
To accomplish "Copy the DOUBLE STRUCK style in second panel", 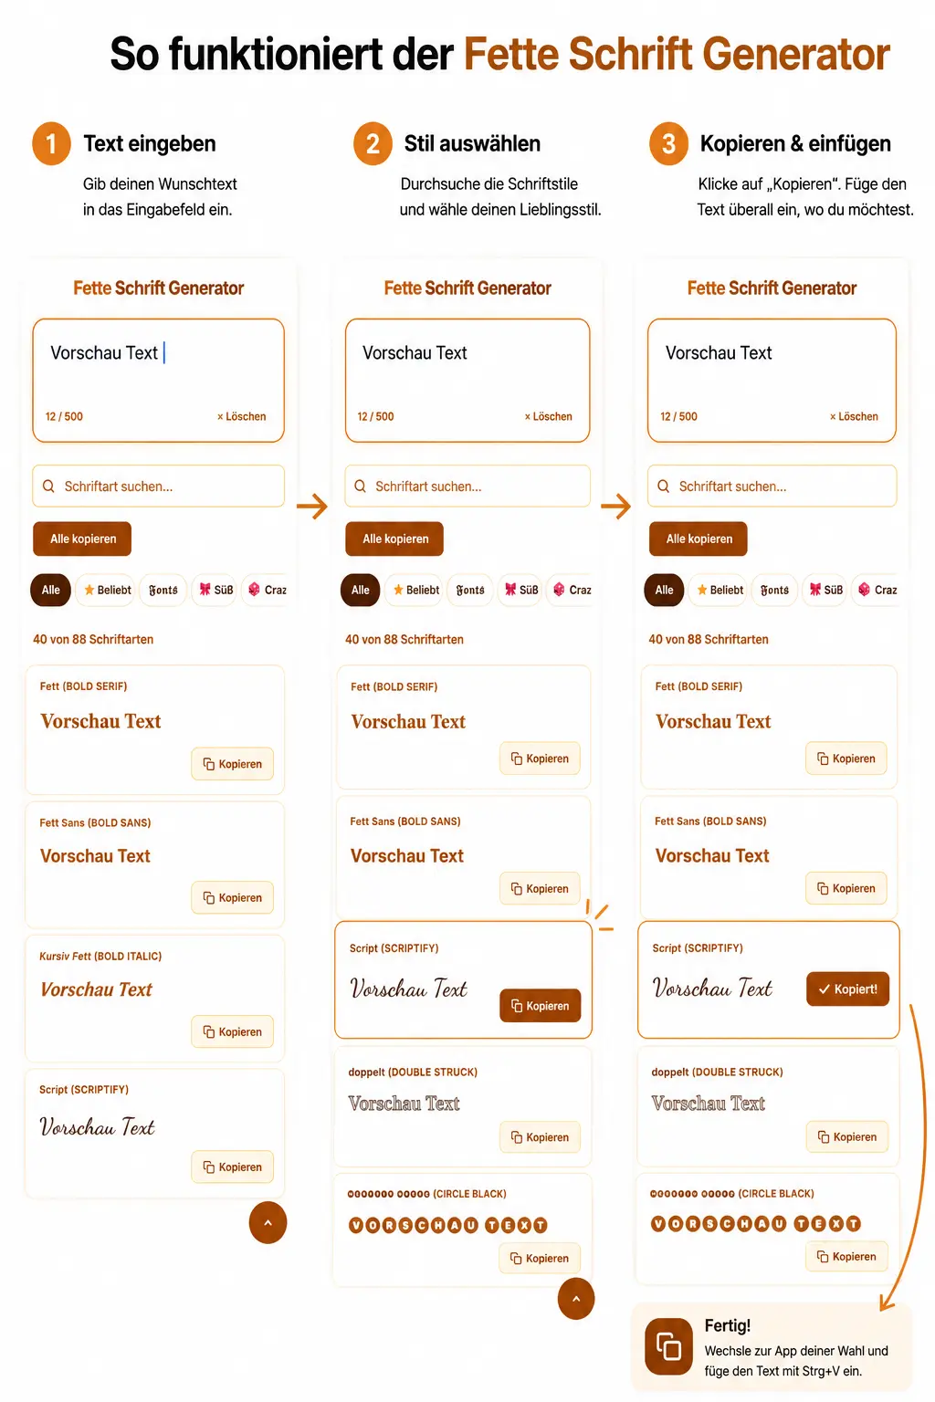I will tap(540, 1137).
